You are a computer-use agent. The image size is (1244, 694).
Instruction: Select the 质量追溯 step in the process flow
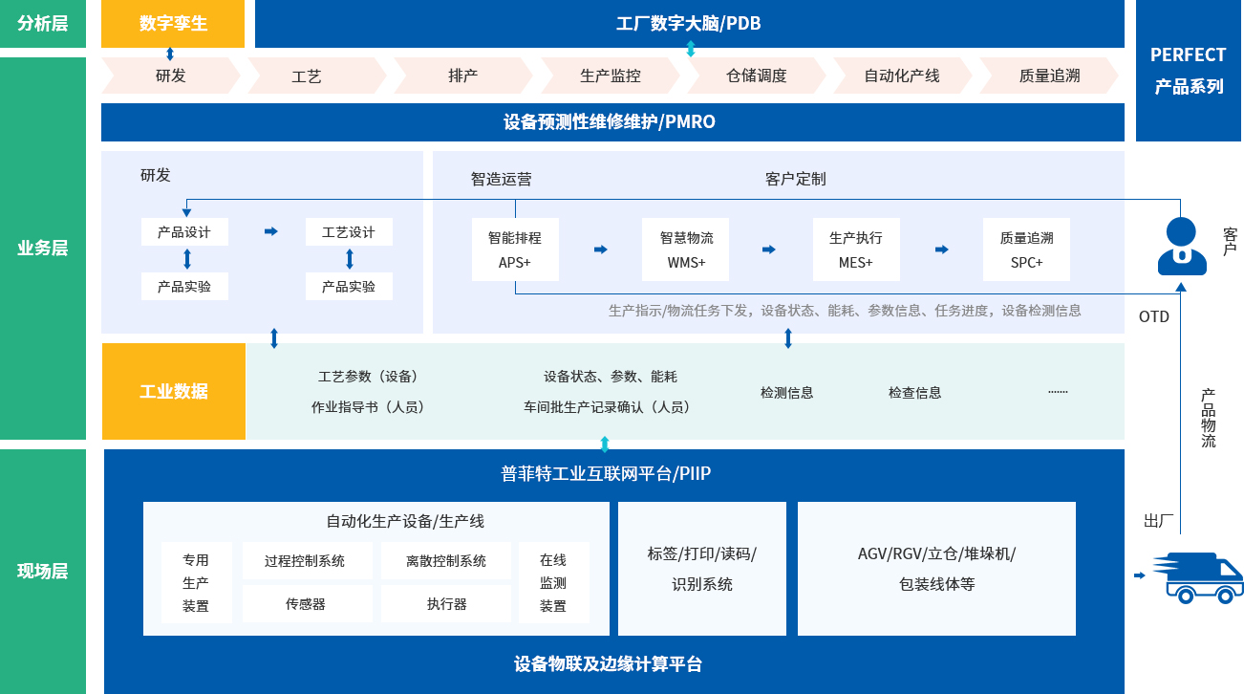tap(1050, 76)
